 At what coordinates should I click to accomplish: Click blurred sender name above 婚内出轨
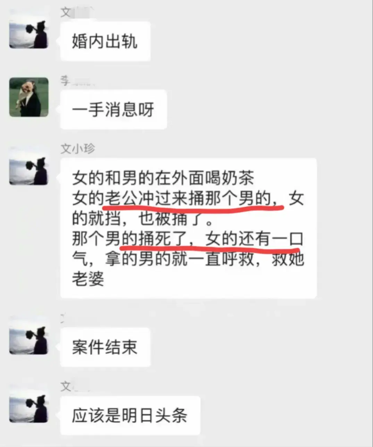[77, 12]
